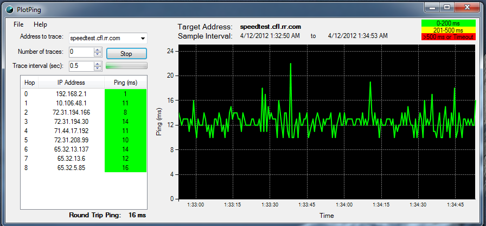Open the File menu
This screenshot has height=226, width=486.
(x=18, y=24)
